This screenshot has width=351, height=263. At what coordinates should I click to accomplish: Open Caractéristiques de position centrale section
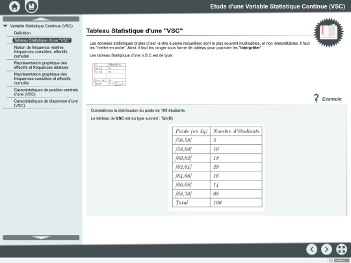pos(46,92)
